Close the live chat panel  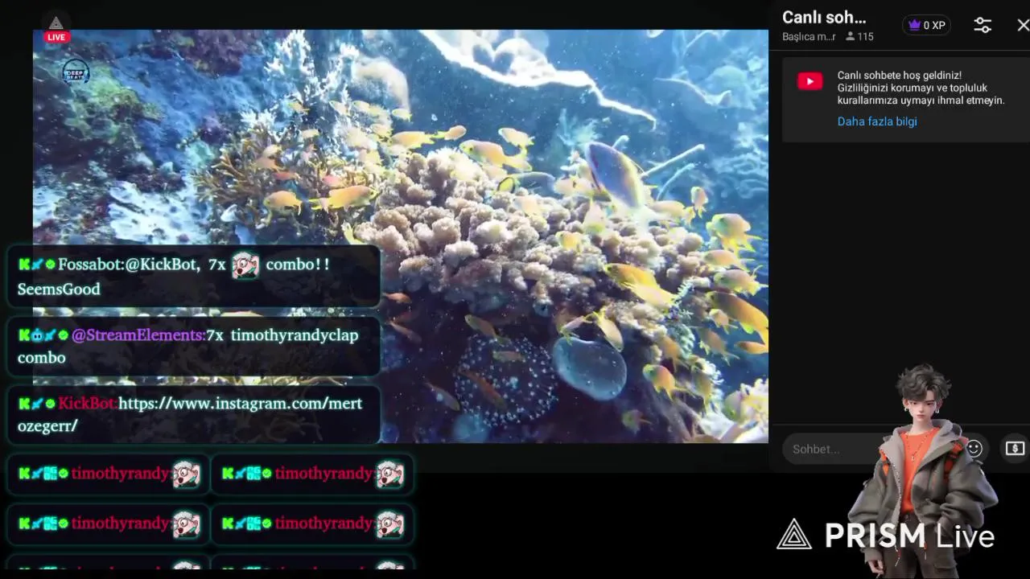(1023, 25)
